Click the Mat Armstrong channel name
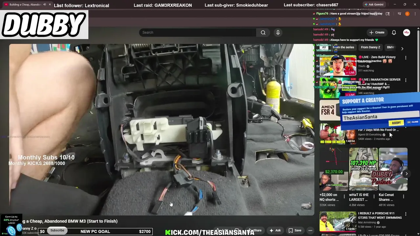Image resolution: width=420 pixels, height=236 pixels. click(x=367, y=222)
